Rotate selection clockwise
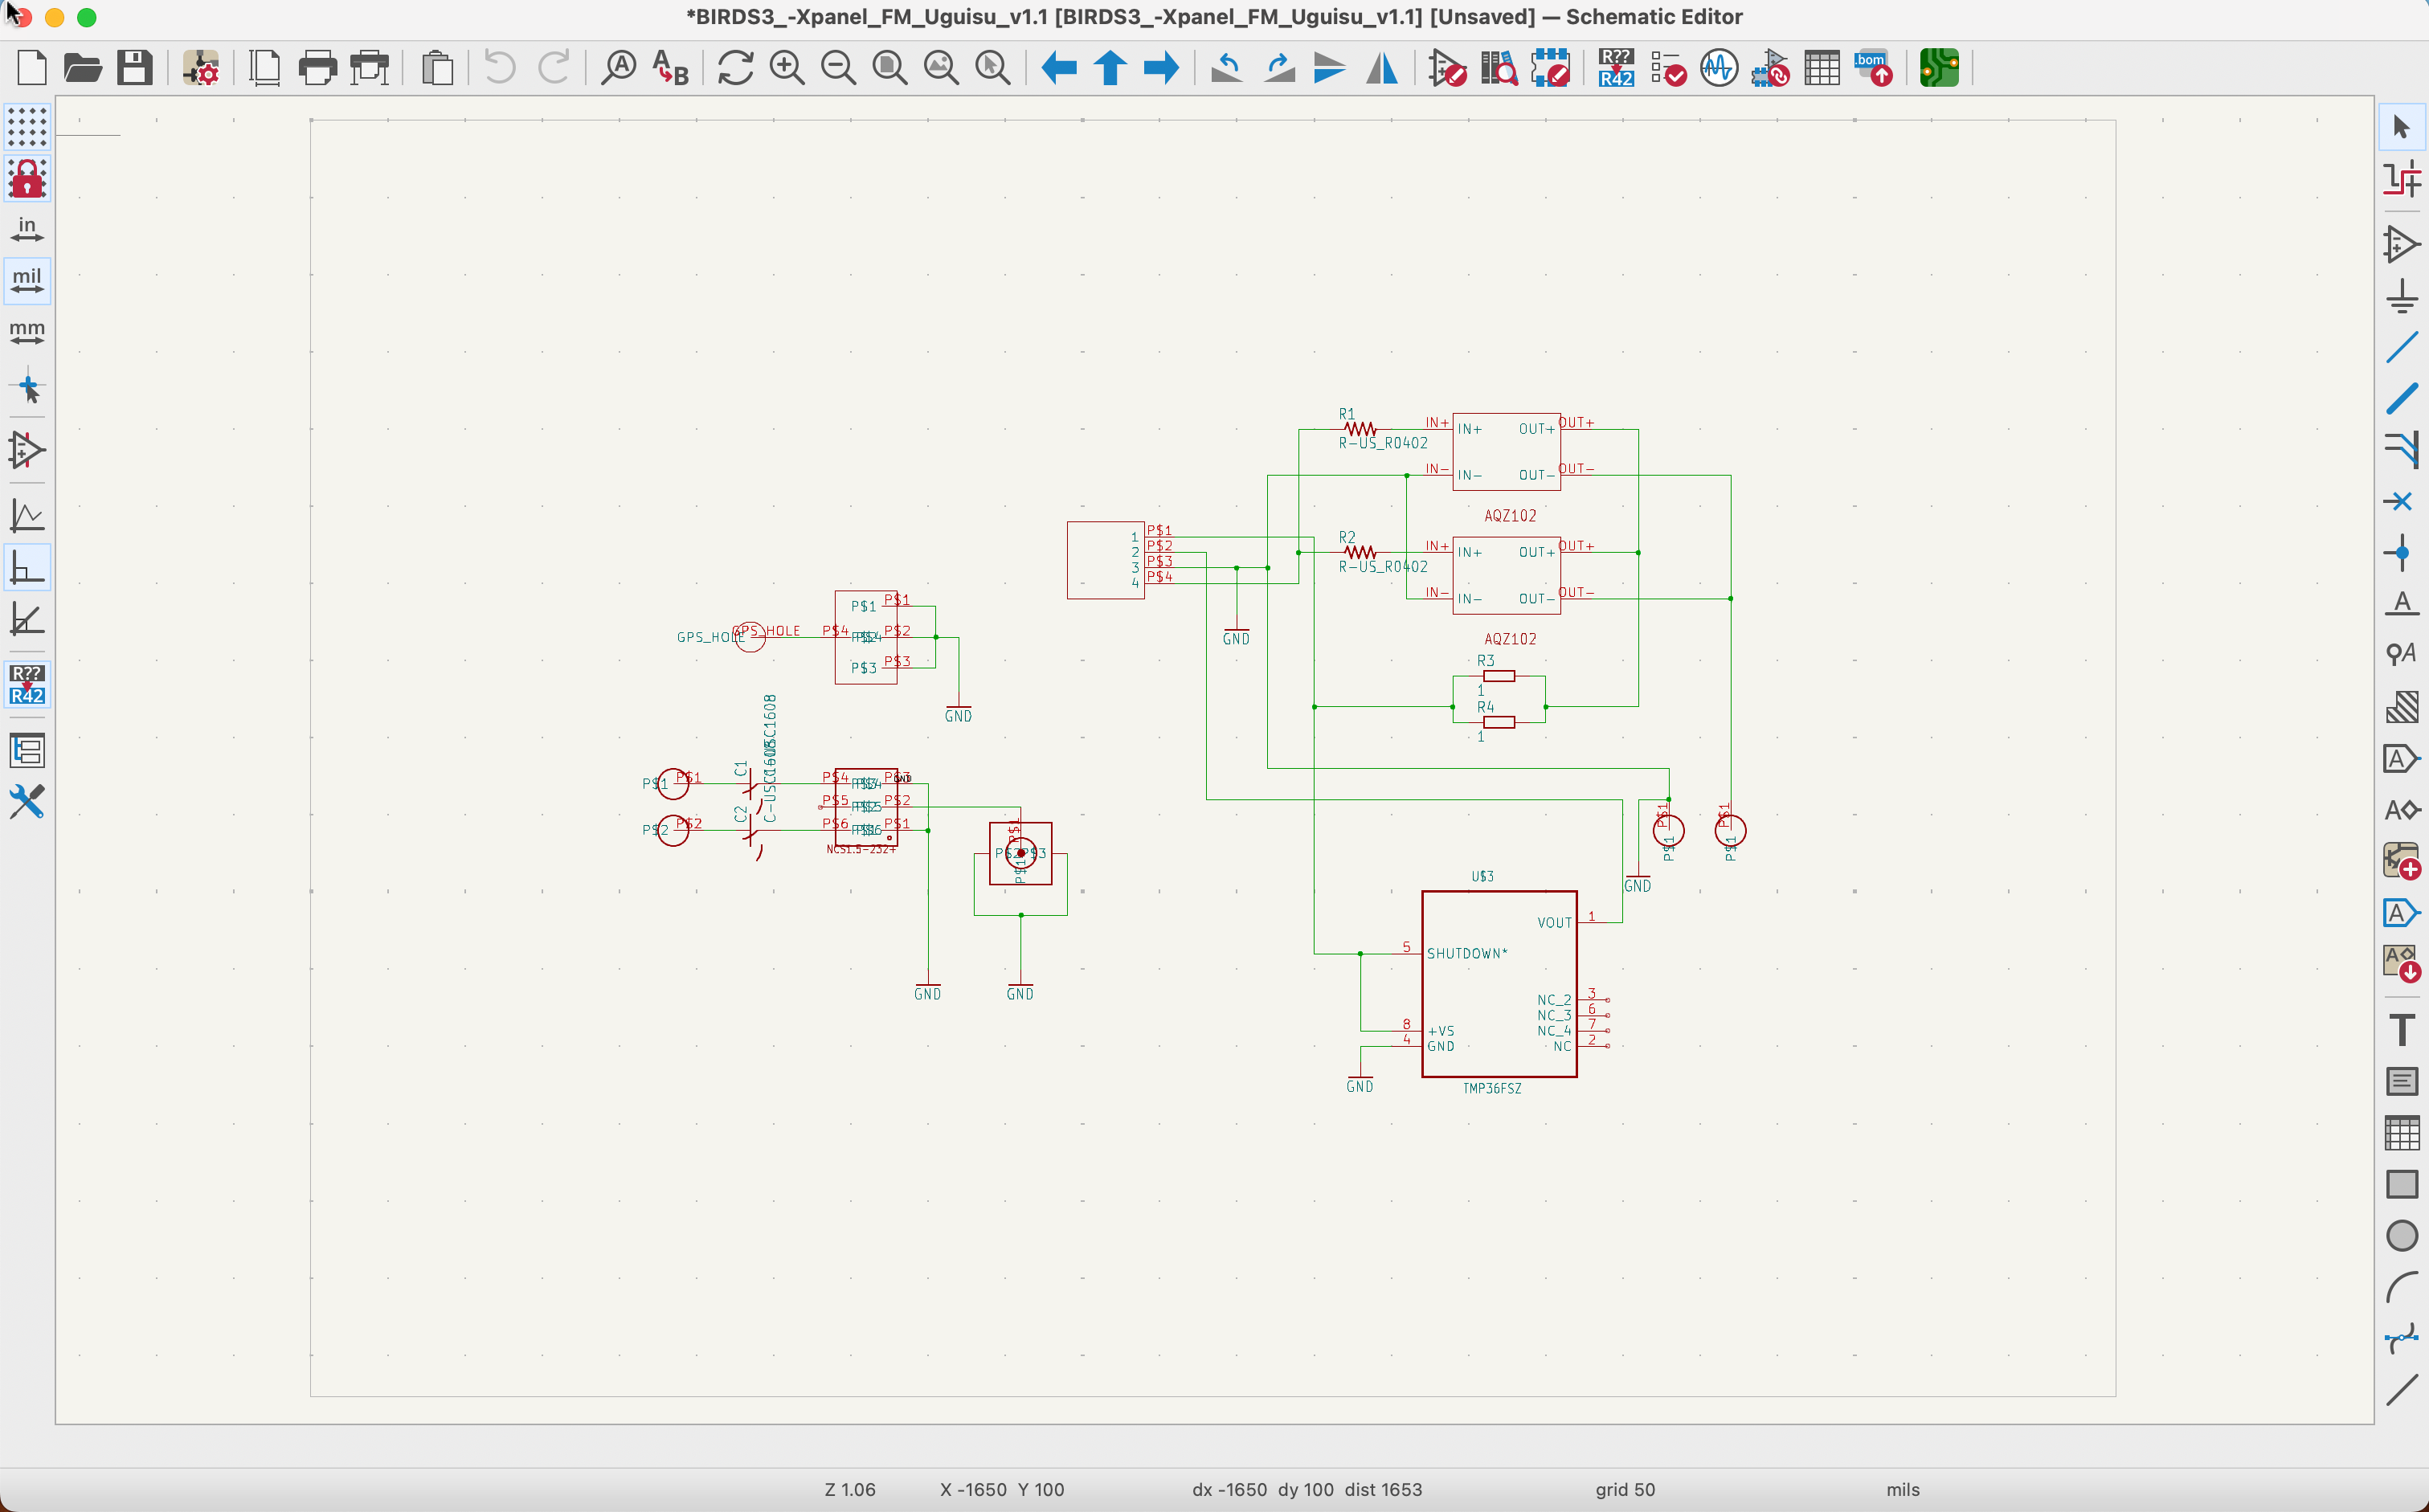Viewport: 2429px width, 1512px height. tap(1279, 68)
